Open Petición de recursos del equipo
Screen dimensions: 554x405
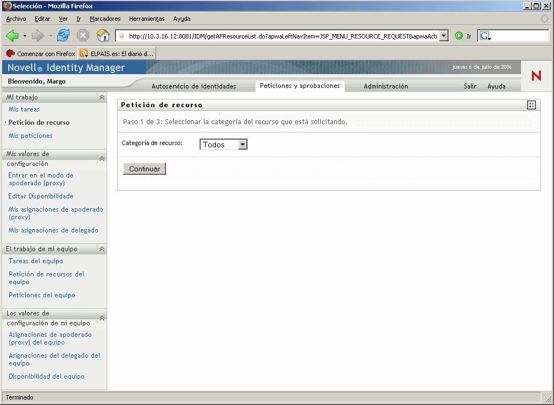47,278
